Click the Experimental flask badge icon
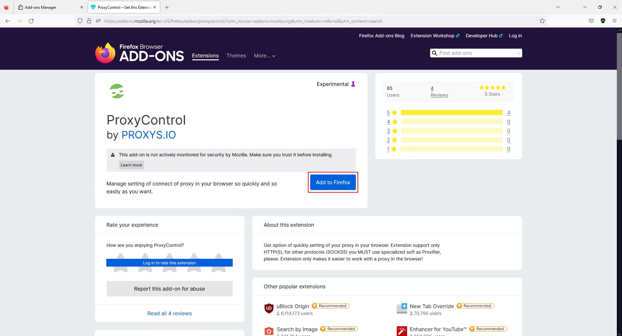Image resolution: width=622 pixels, height=336 pixels. (353, 84)
